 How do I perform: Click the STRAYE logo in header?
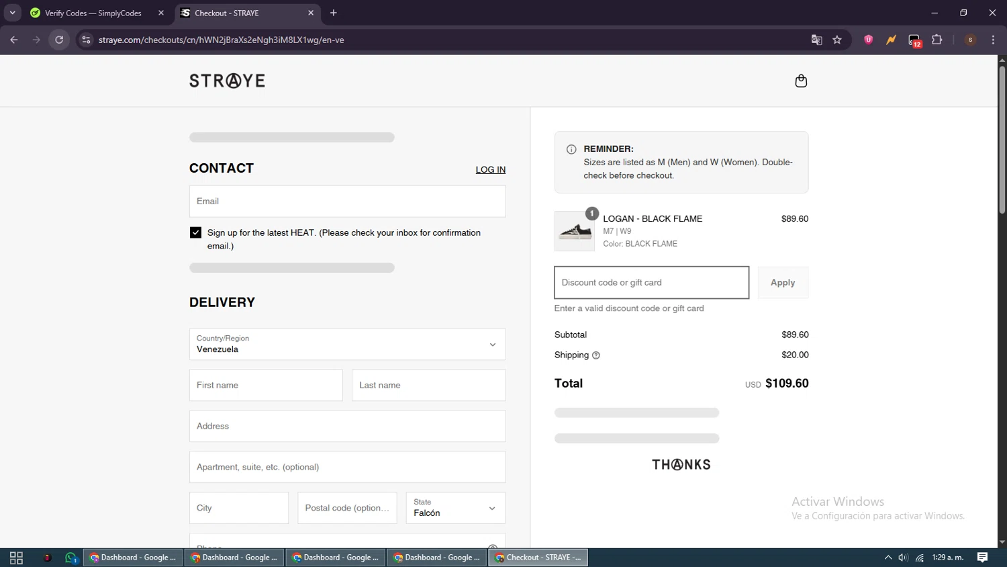pos(227,81)
